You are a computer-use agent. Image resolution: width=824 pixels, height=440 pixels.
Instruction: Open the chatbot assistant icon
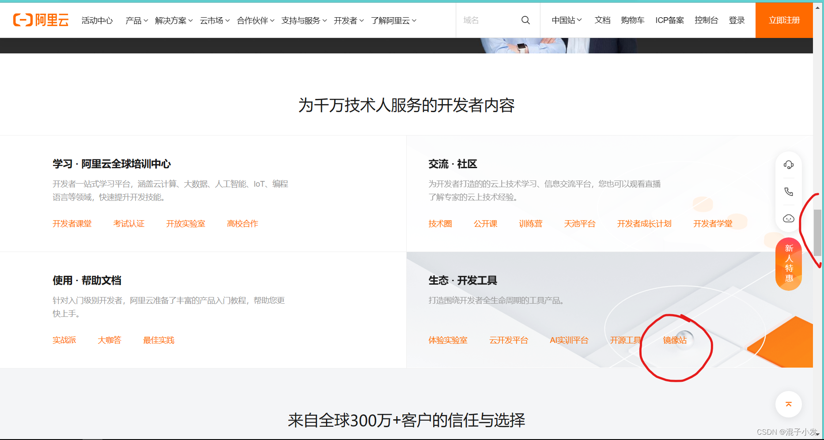click(x=789, y=218)
